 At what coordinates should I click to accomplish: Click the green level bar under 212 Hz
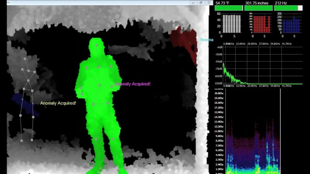288,8
